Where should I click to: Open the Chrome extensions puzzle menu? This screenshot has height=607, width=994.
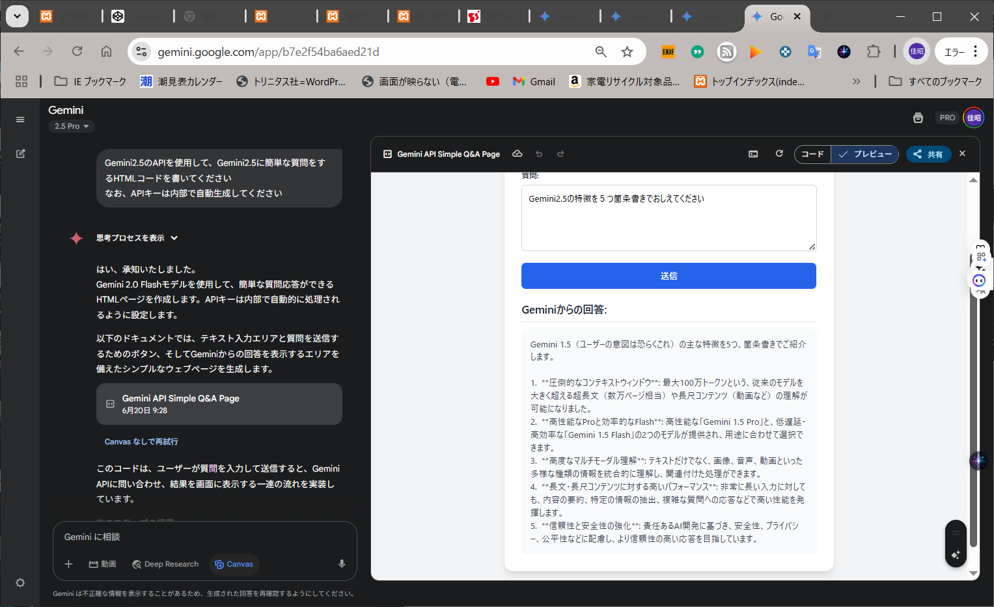874,51
